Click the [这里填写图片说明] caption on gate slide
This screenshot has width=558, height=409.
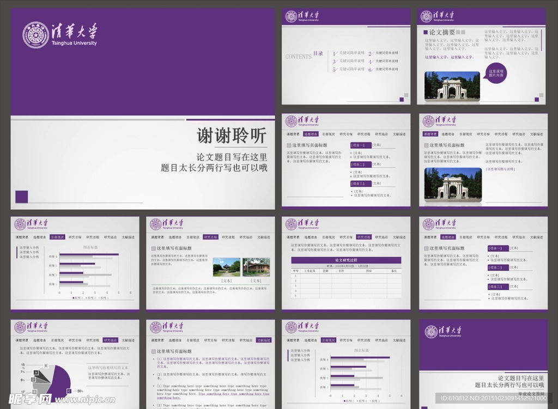tap(500, 169)
